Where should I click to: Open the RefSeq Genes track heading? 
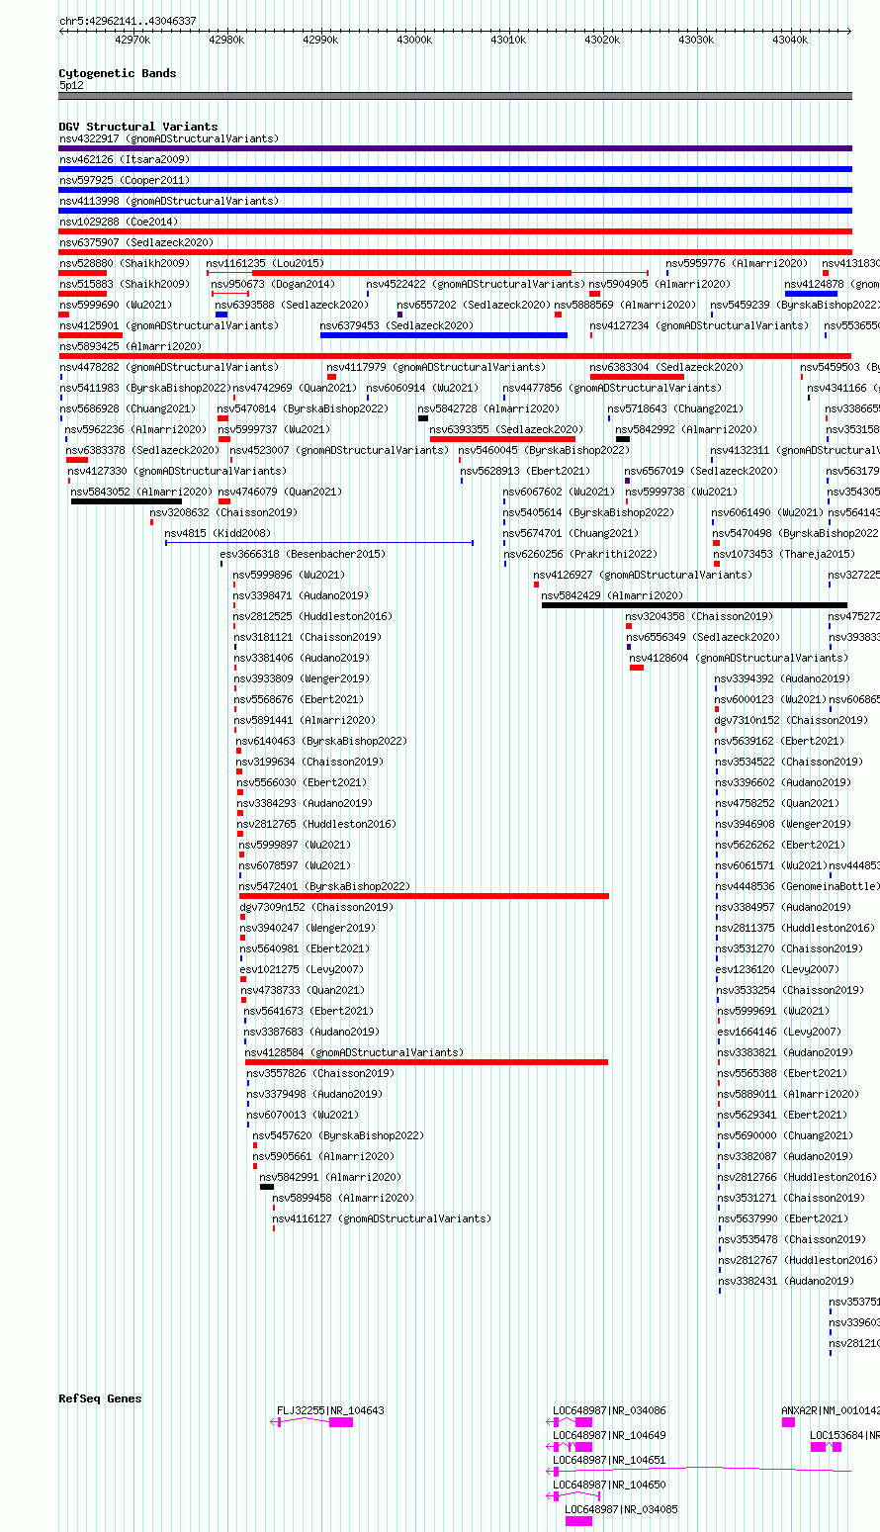[100, 1398]
